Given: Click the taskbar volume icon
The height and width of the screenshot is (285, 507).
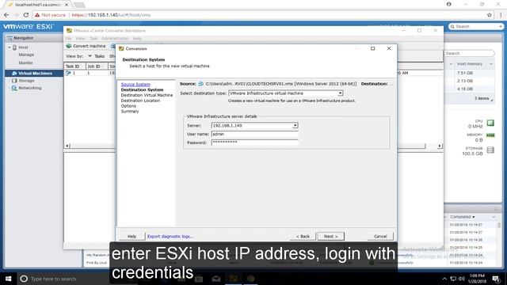Looking at the screenshot, I should (461, 279).
